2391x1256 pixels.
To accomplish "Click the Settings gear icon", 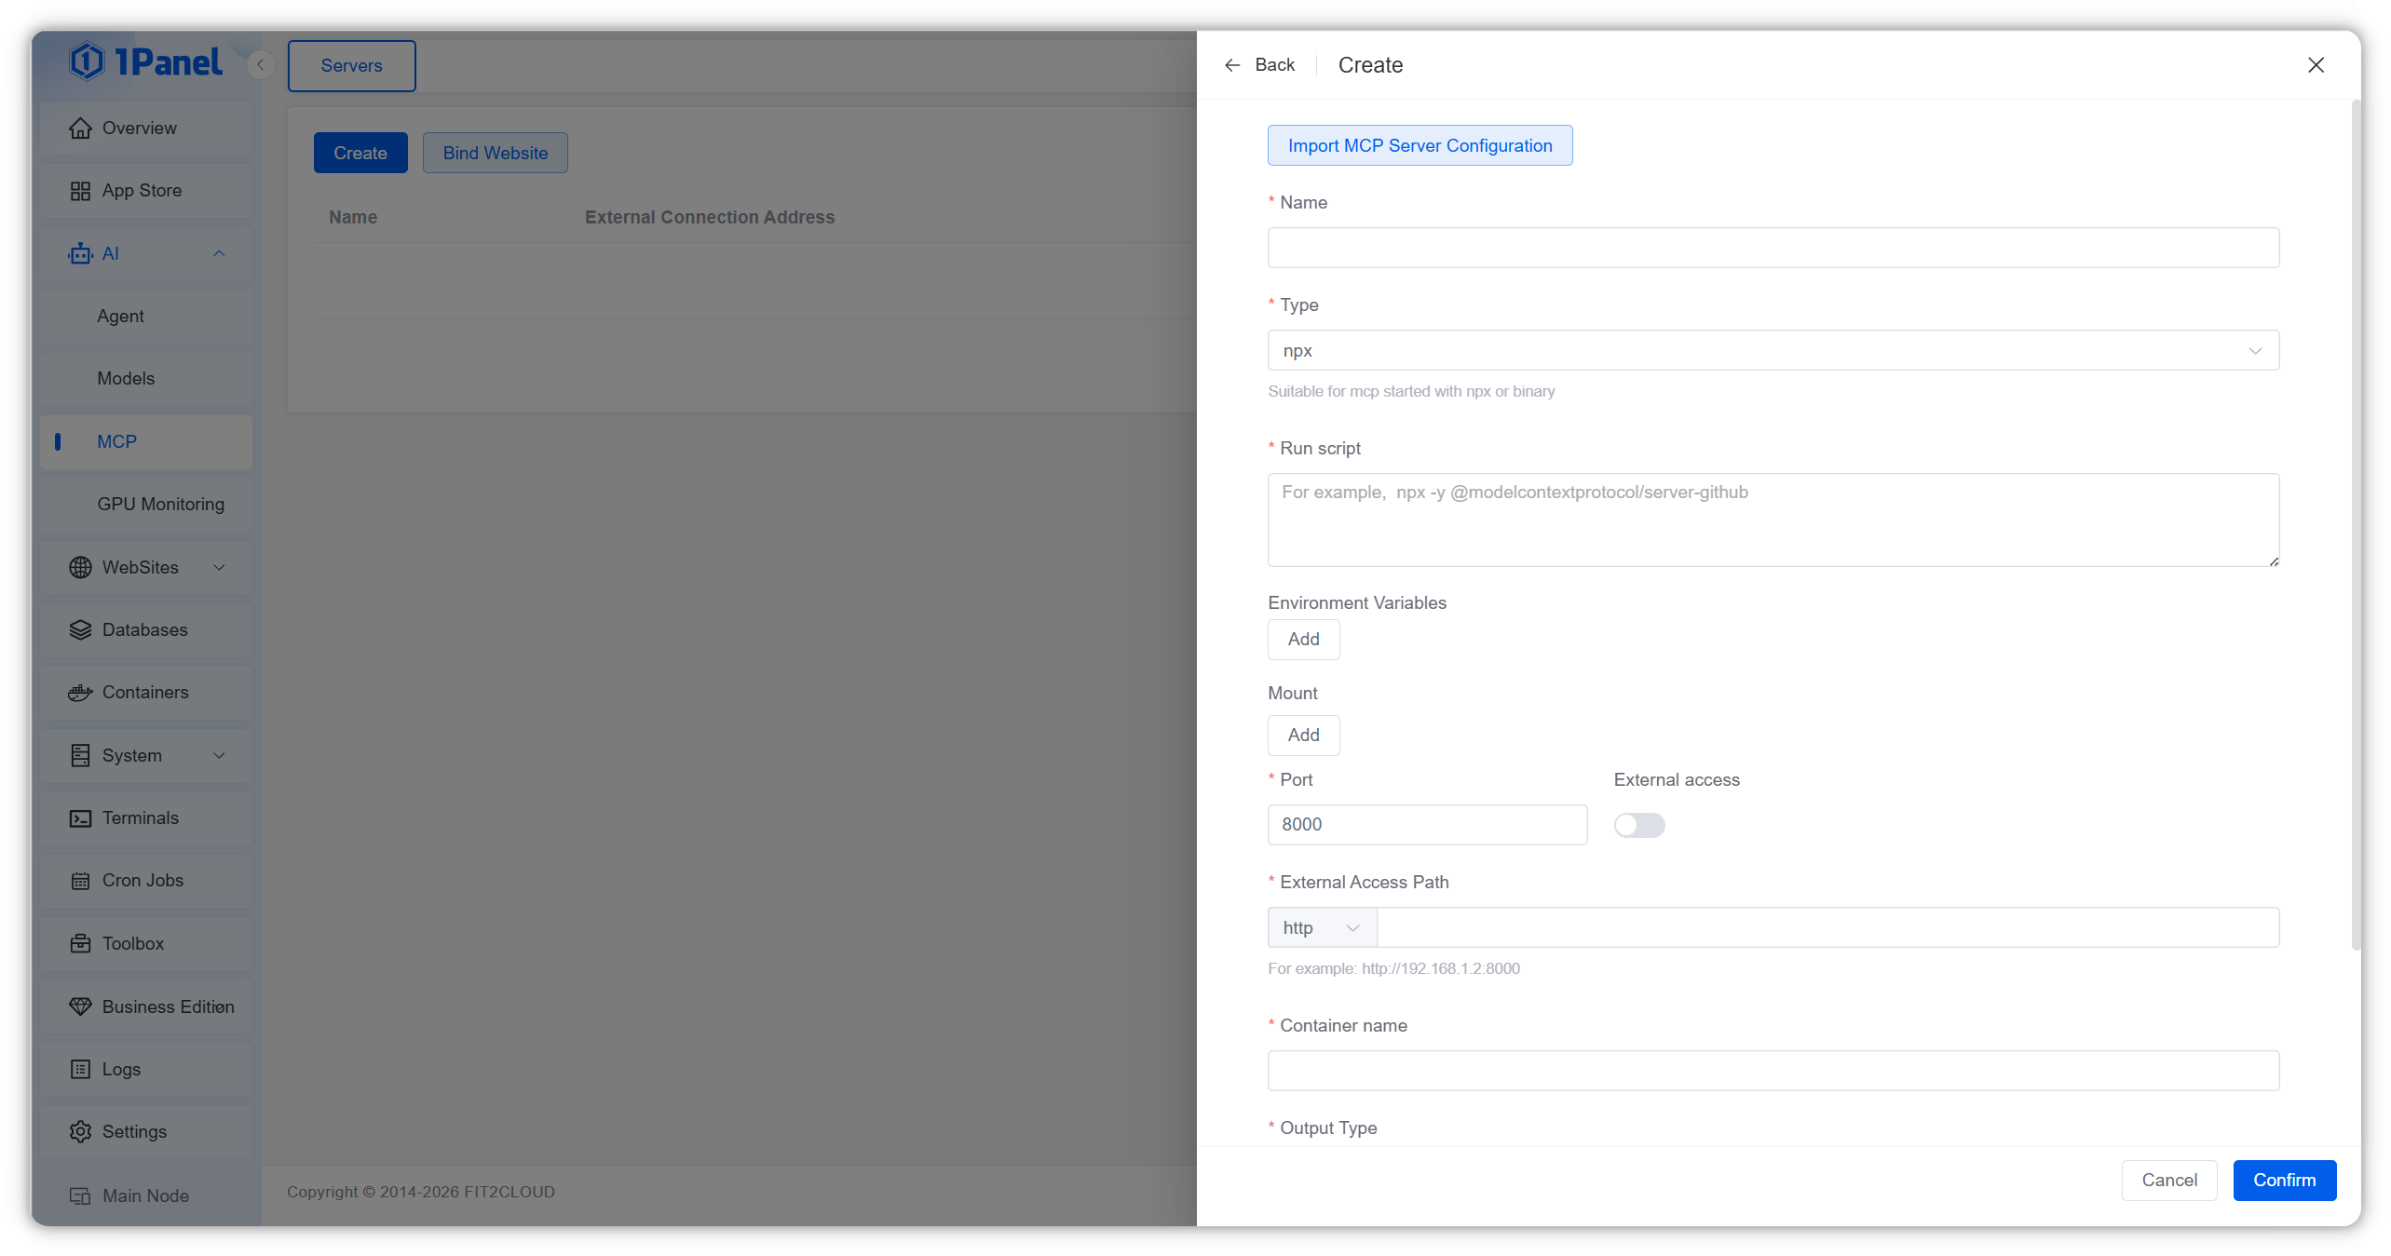I will click(80, 1131).
